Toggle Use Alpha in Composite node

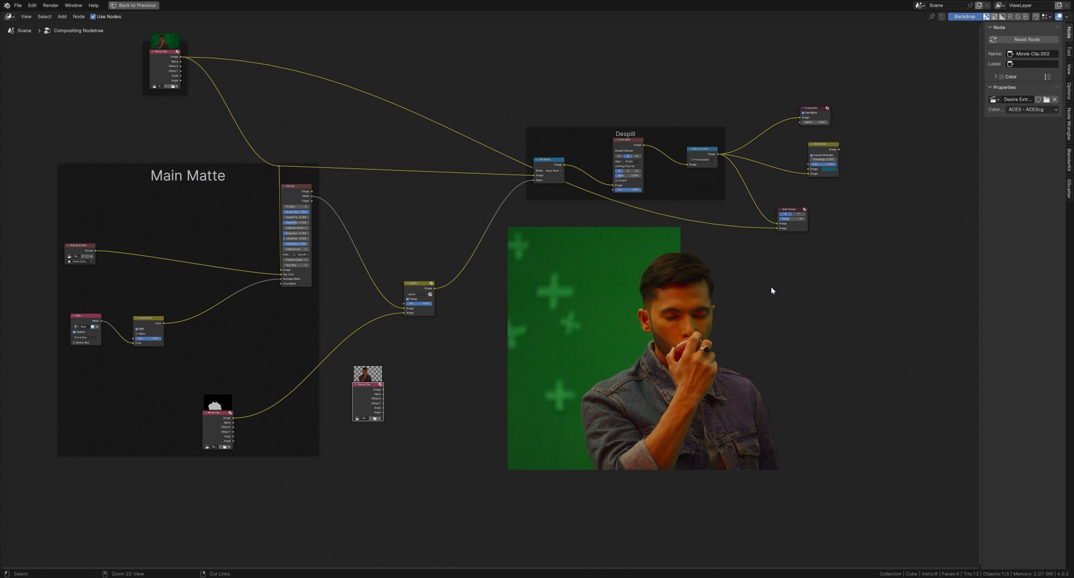pyautogui.click(x=803, y=112)
